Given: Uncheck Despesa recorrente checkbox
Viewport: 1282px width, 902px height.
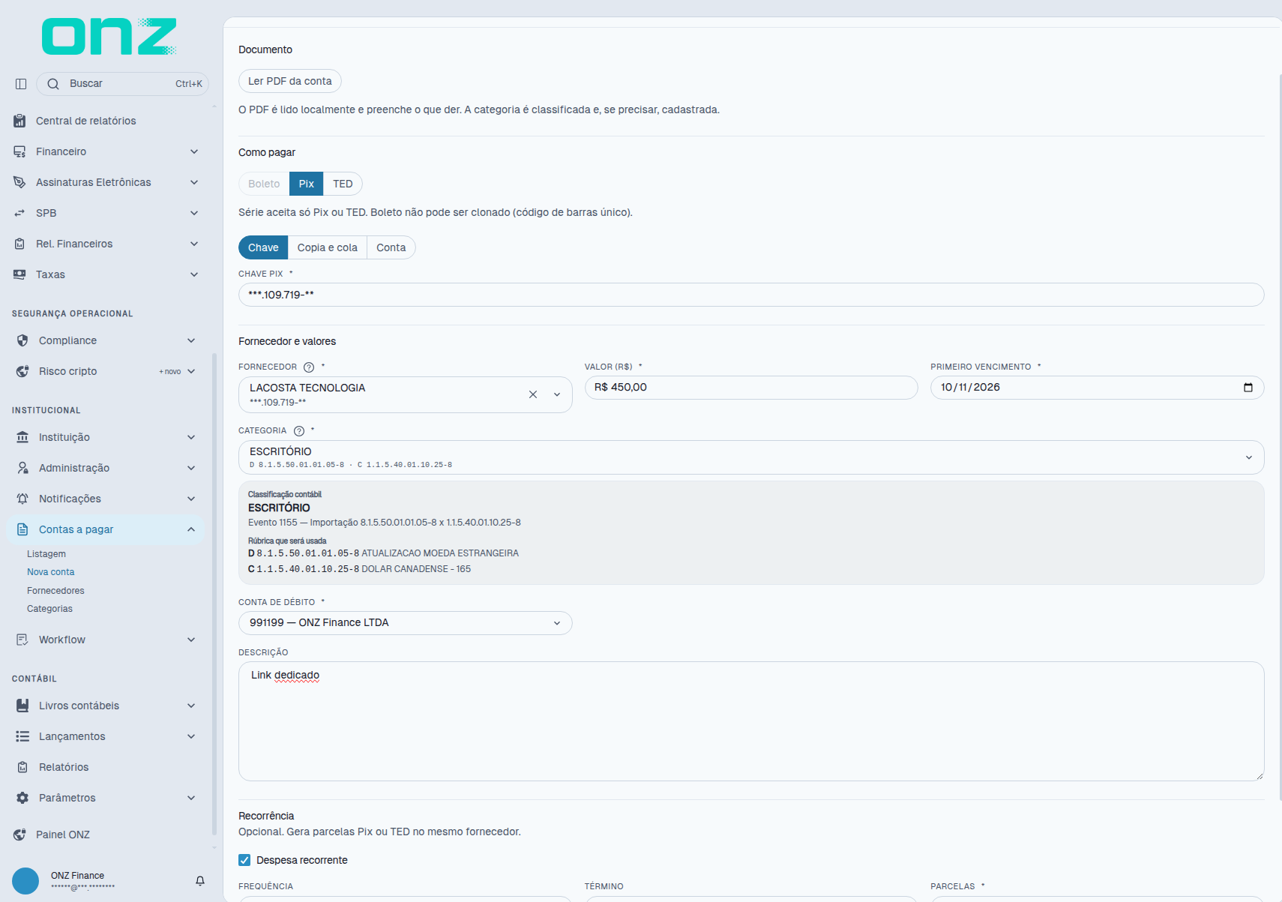Looking at the screenshot, I should tap(244, 860).
